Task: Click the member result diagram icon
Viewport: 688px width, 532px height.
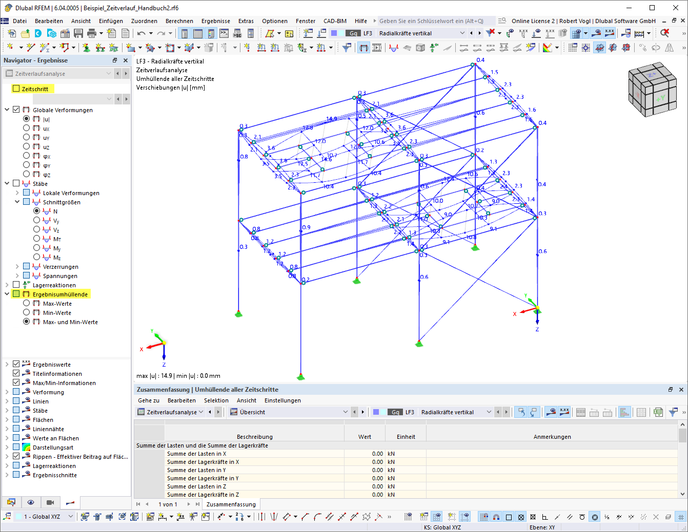Action: pyautogui.click(x=393, y=48)
